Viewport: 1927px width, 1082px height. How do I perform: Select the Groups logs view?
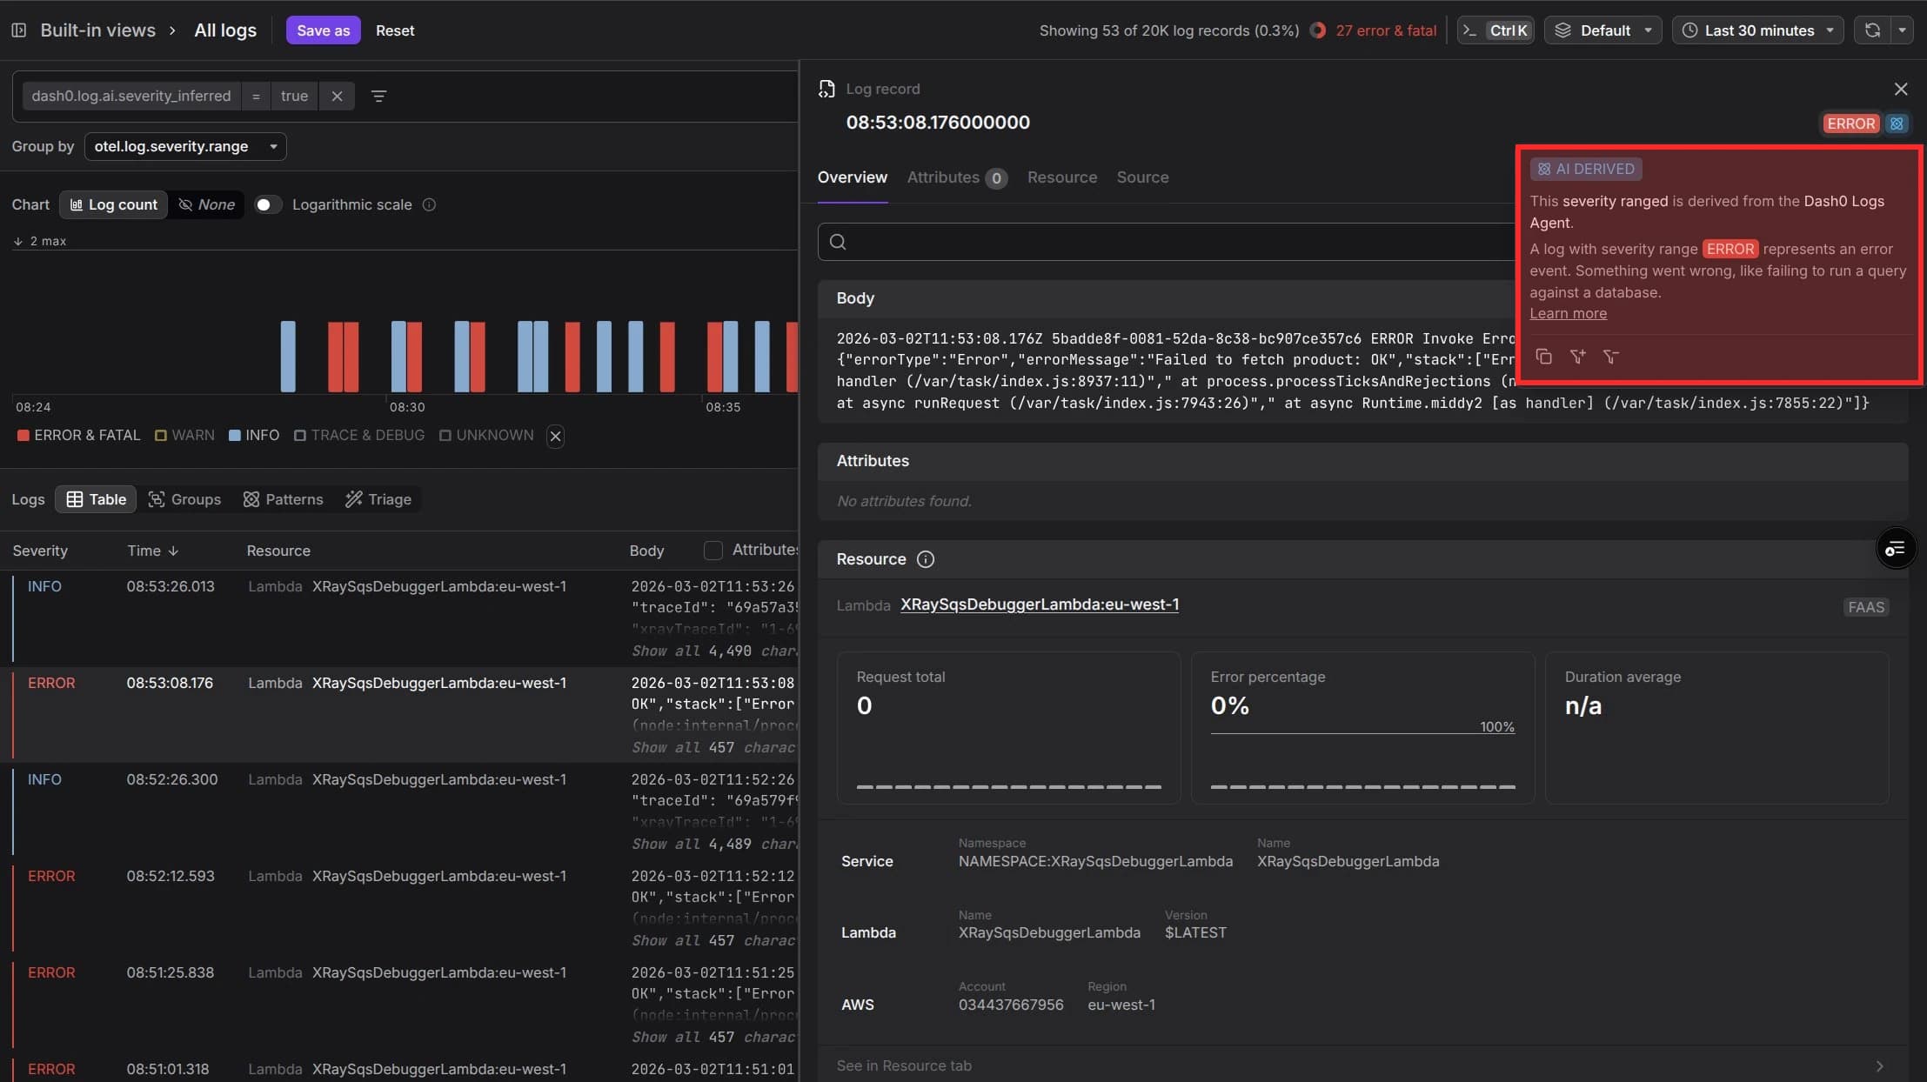(x=184, y=499)
